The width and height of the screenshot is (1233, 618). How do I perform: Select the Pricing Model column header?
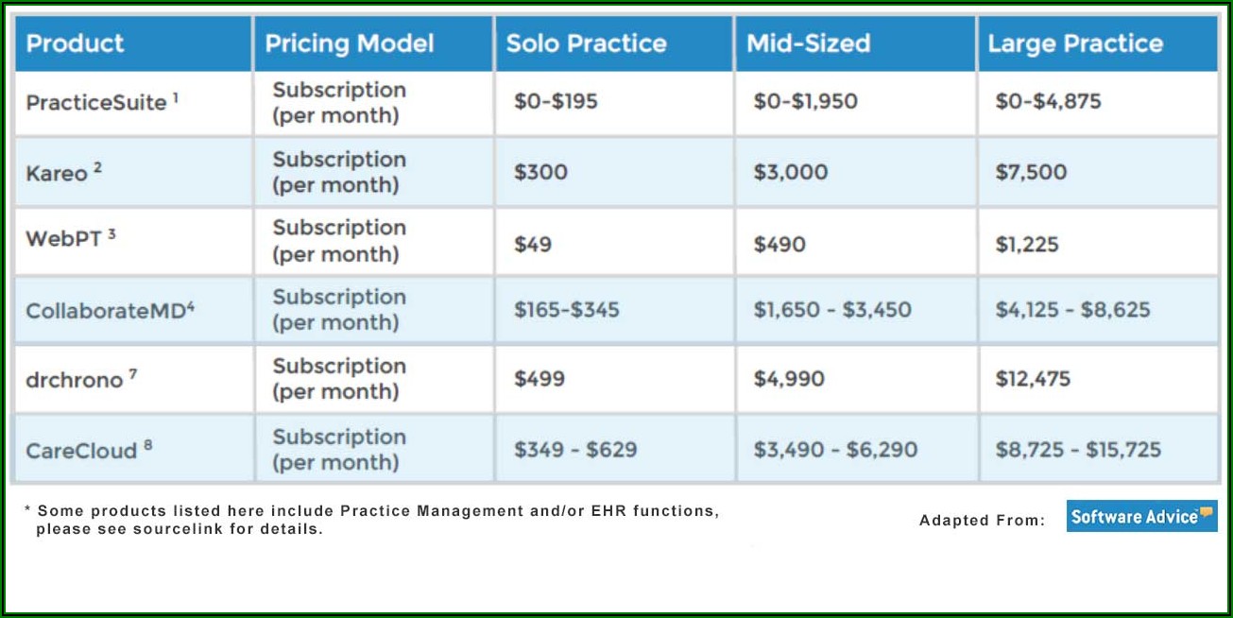(x=350, y=43)
